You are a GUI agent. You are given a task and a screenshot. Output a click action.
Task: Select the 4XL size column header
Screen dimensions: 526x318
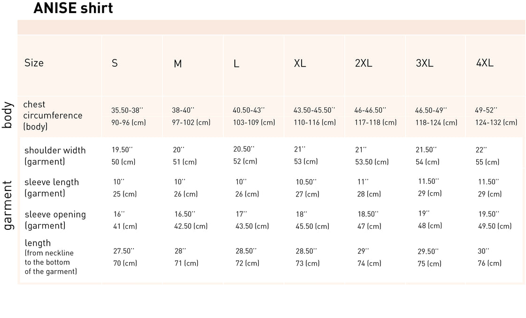click(x=485, y=63)
